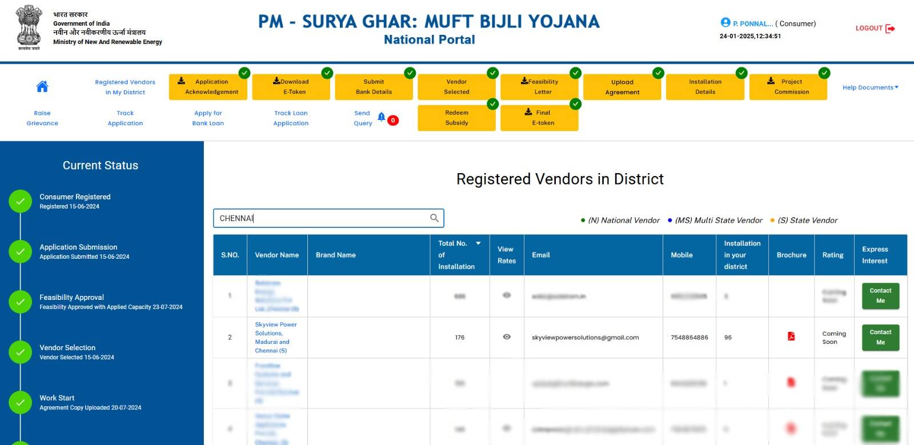This screenshot has width=914, height=445.
Task: Open the query notification bell icon
Action: 382,117
